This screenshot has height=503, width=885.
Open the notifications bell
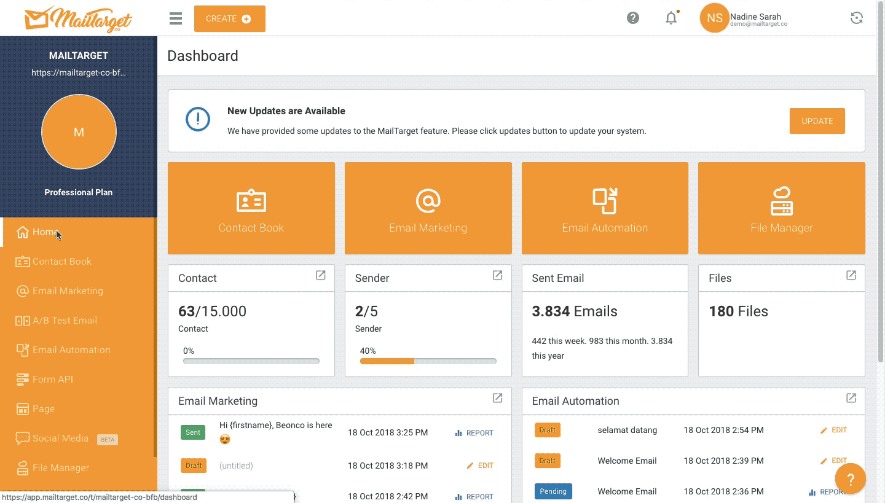[x=671, y=18]
